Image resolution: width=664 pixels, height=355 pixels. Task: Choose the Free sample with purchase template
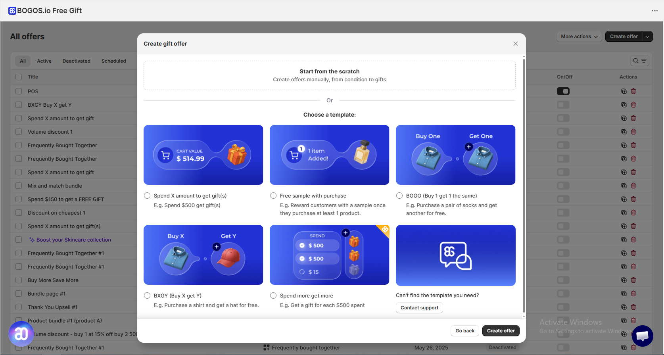273,196
